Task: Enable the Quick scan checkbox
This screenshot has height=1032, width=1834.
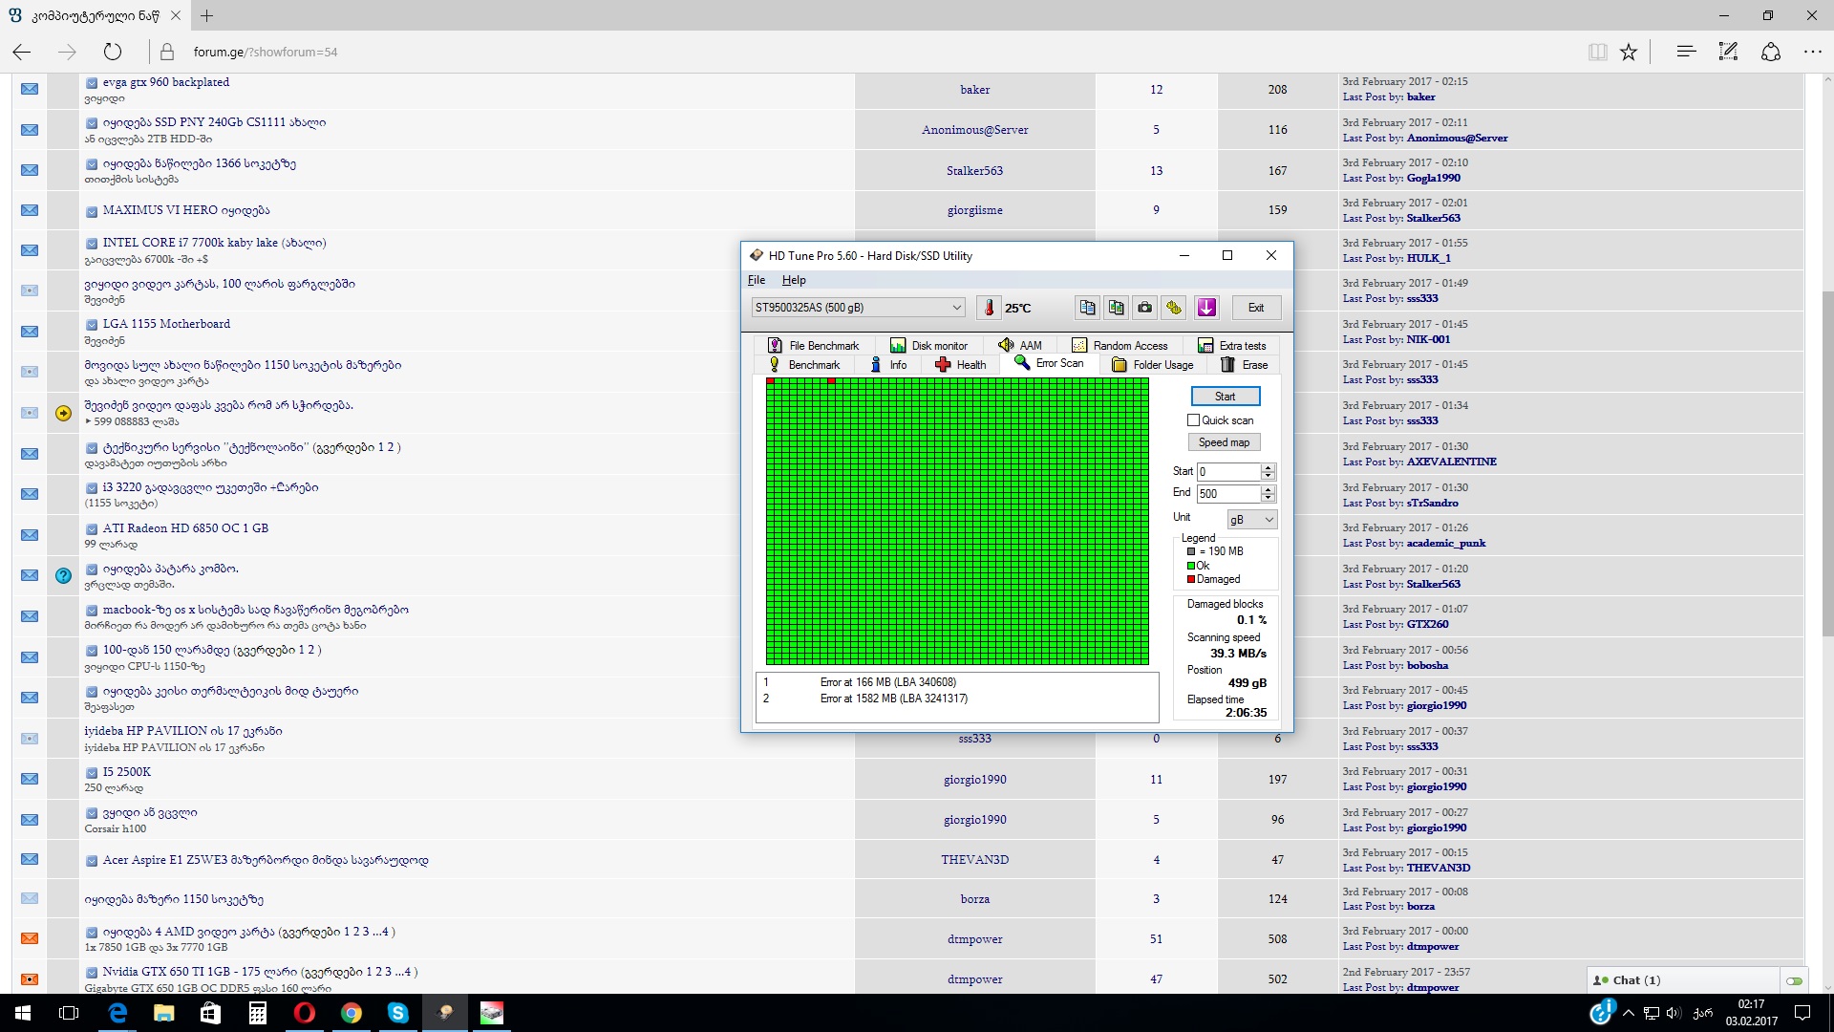Action: (x=1193, y=420)
